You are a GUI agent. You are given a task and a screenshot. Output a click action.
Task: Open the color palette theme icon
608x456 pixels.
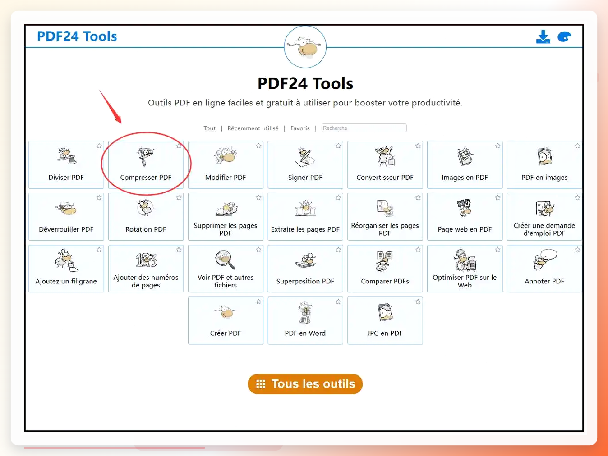point(564,37)
